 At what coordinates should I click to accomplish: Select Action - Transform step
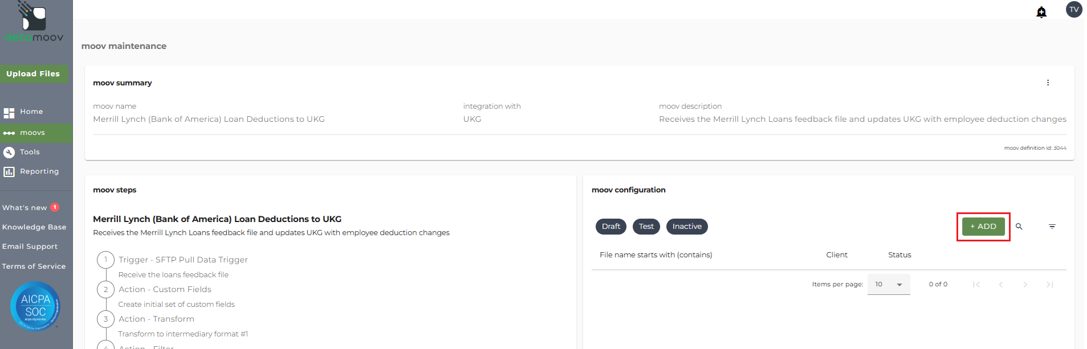coord(156,319)
